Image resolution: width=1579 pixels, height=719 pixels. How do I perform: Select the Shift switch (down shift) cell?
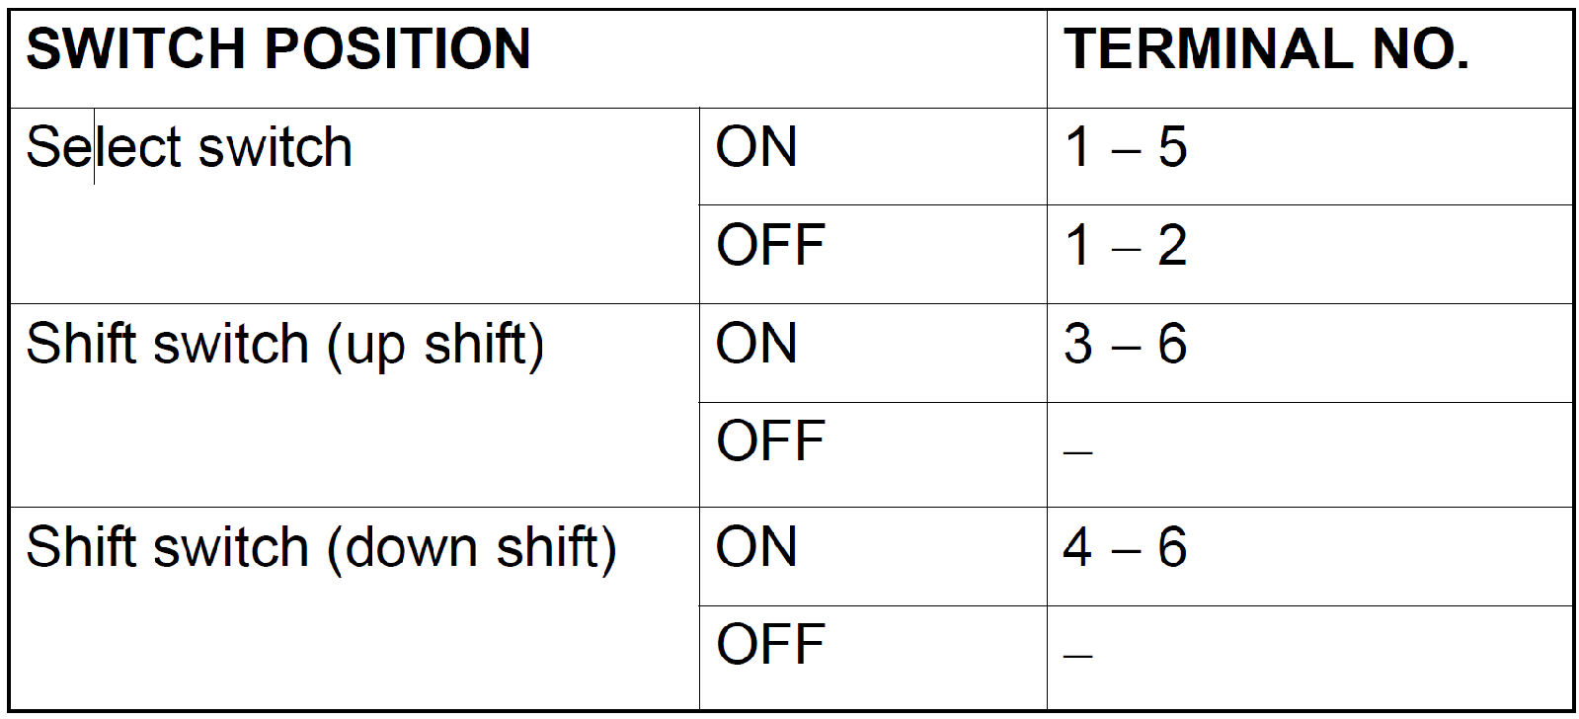point(354,608)
